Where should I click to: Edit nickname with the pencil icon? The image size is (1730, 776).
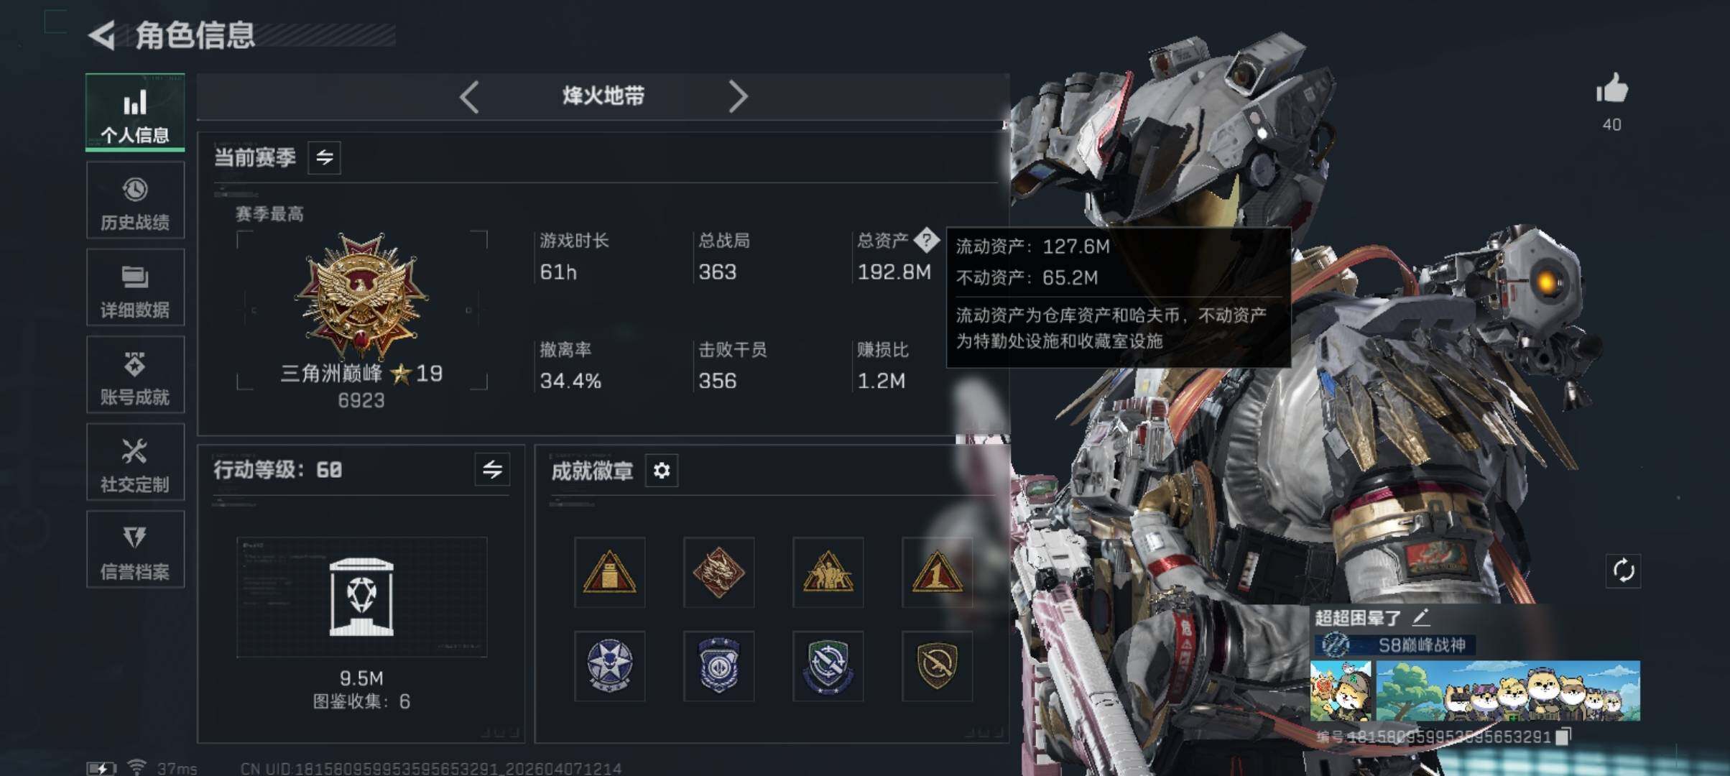click(x=1421, y=617)
